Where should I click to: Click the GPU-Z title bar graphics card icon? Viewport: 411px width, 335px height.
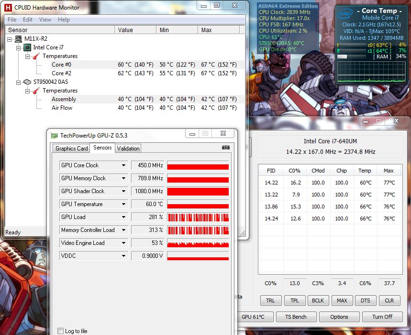pos(54,136)
